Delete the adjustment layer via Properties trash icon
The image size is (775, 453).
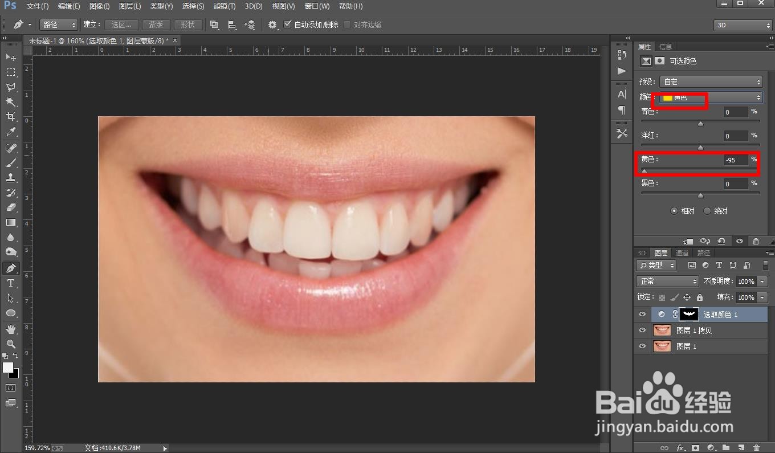point(756,242)
